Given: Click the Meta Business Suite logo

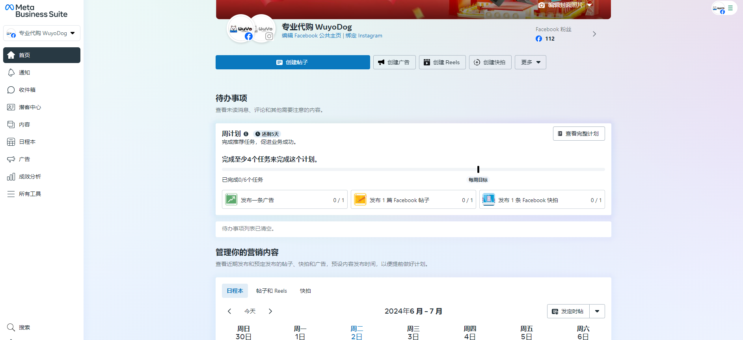Looking at the screenshot, I should [x=36, y=11].
